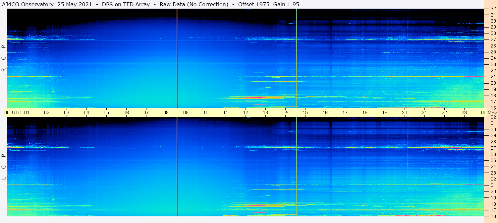Click the 24 MHz label on LCP scale
This screenshot has height=223, width=498.
click(x=493, y=167)
